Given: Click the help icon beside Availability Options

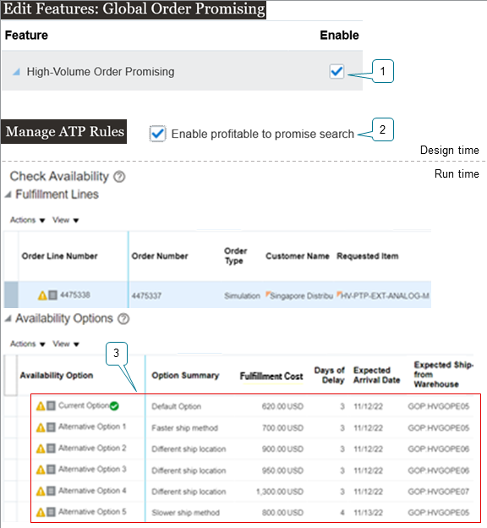Looking at the screenshot, I should point(123,318).
